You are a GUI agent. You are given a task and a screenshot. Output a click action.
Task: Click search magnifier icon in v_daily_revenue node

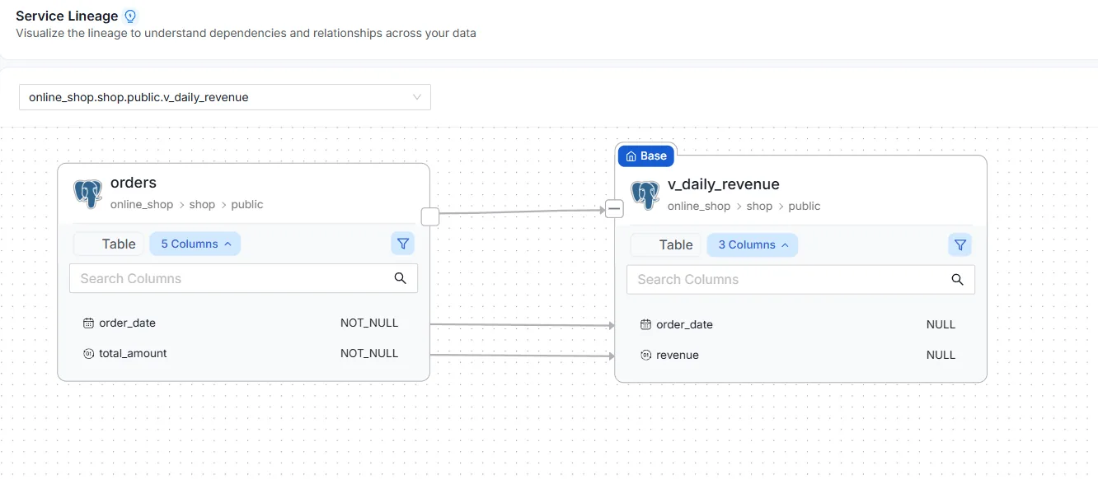tap(958, 279)
